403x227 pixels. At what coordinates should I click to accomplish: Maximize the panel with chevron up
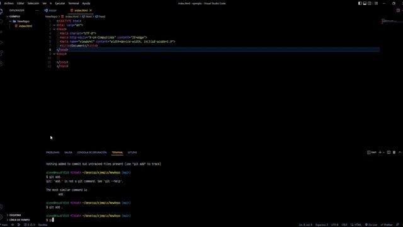(400, 153)
